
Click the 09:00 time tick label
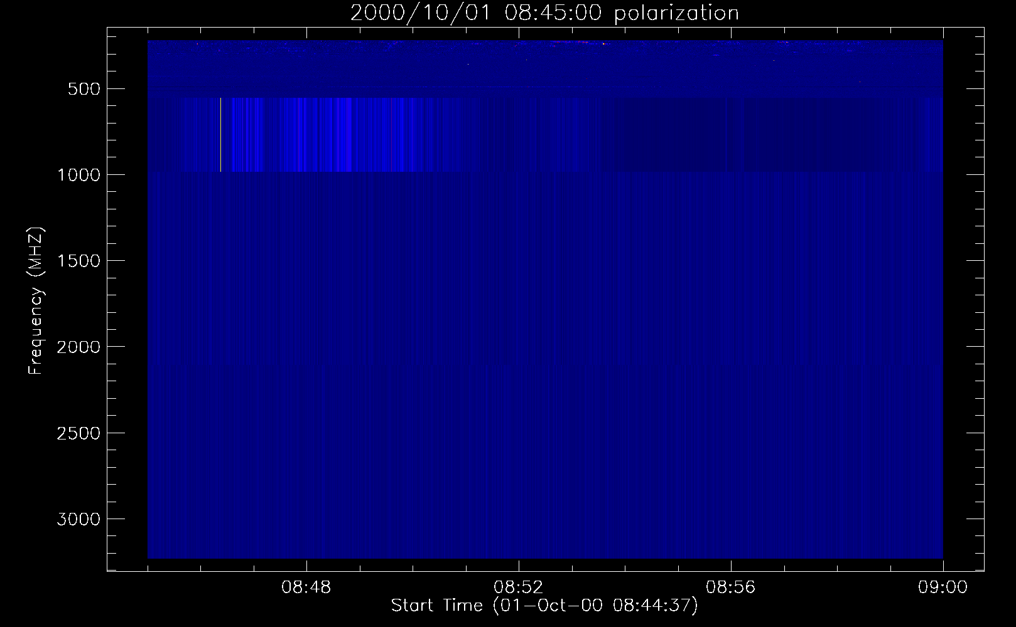click(x=943, y=587)
